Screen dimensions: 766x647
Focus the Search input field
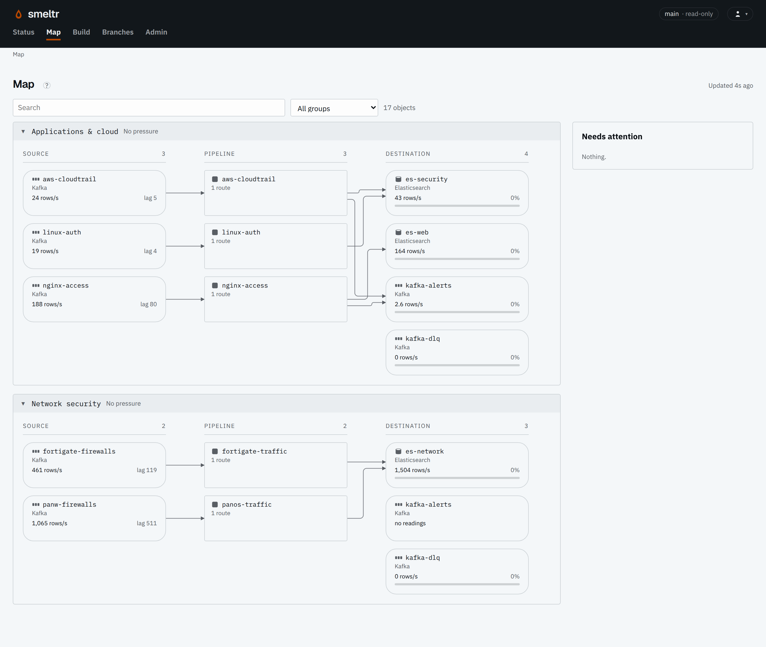pyautogui.click(x=149, y=108)
